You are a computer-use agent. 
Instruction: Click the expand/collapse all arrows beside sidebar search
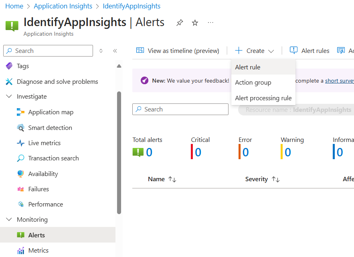point(101,51)
